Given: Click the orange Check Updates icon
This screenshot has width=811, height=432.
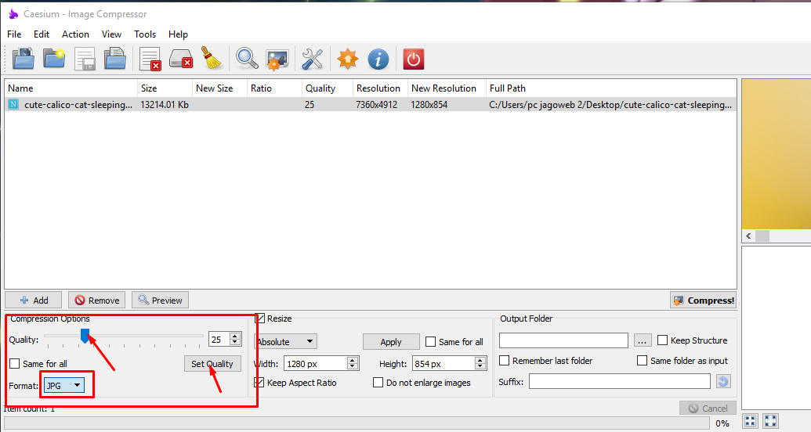Looking at the screenshot, I should pos(348,59).
